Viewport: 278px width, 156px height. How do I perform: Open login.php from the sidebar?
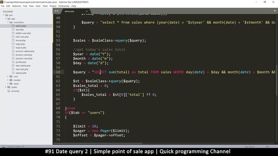[20, 44]
